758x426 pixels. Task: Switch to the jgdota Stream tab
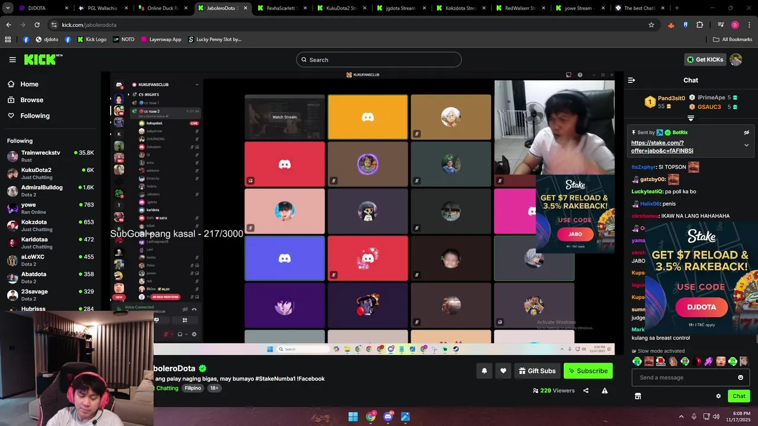pos(401,8)
